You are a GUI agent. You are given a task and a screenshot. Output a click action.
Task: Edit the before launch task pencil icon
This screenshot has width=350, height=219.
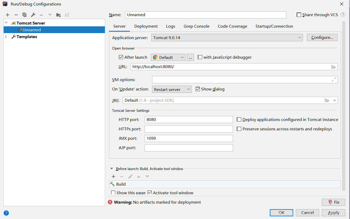click(130, 177)
